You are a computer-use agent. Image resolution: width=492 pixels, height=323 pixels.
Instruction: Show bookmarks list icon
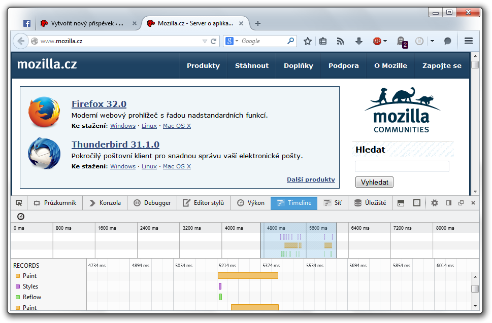323,41
